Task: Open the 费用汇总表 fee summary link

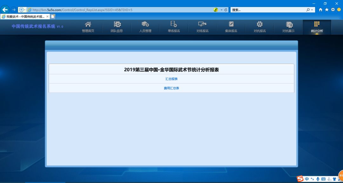Action: pyautogui.click(x=171, y=88)
